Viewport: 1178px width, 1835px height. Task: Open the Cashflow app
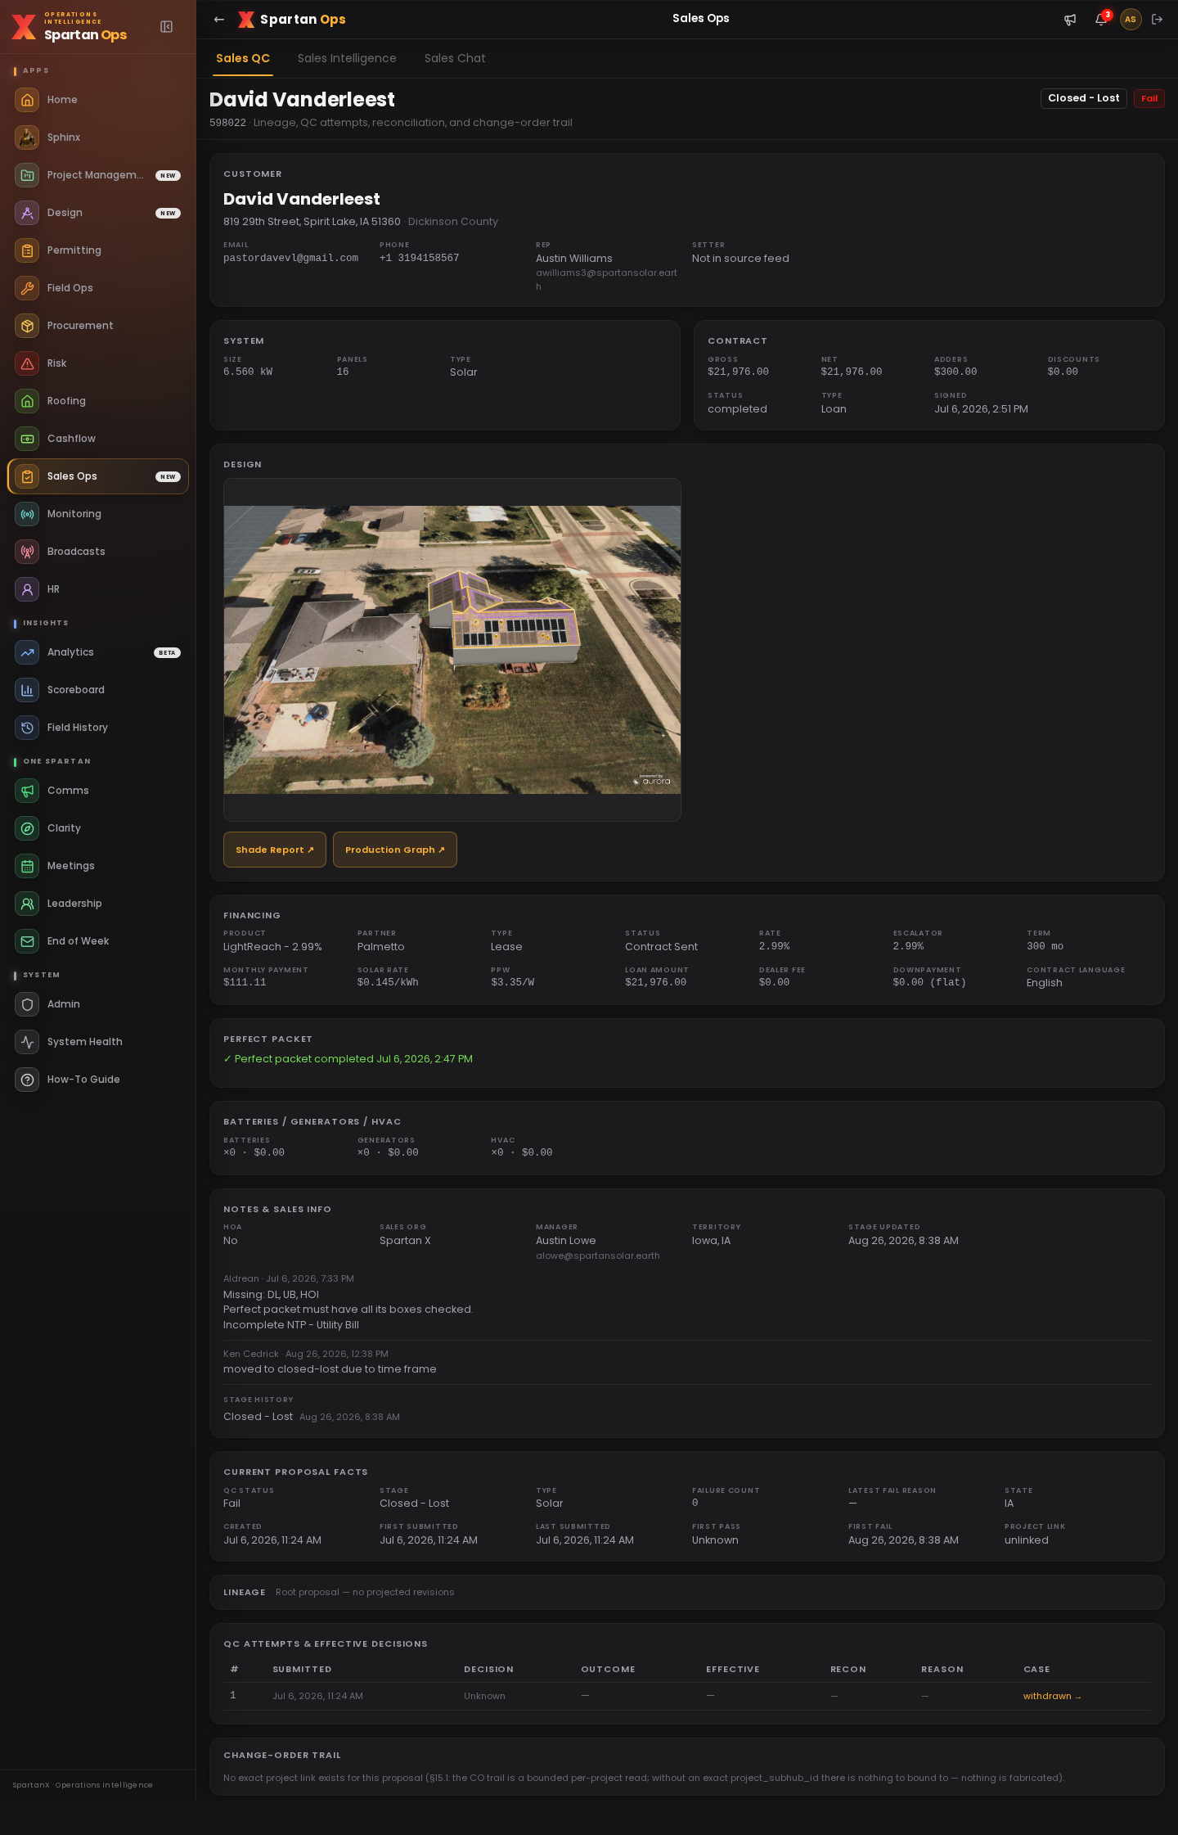(x=98, y=439)
